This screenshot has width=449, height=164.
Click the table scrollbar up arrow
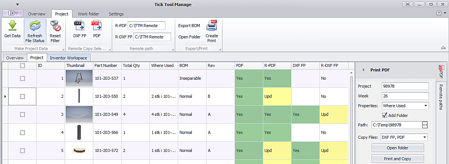[x=351, y=73]
